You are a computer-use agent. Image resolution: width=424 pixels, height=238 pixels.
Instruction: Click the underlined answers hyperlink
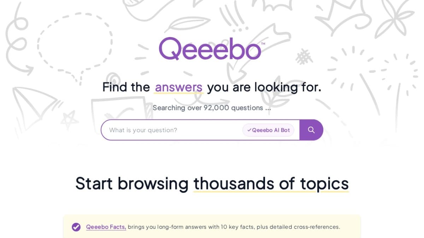pyautogui.click(x=178, y=87)
